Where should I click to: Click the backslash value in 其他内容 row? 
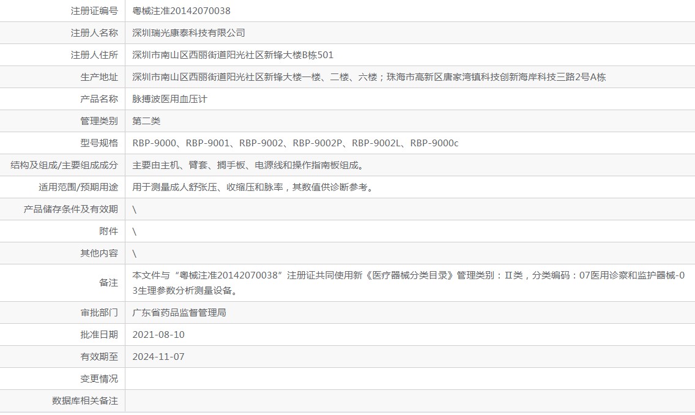[x=135, y=253]
